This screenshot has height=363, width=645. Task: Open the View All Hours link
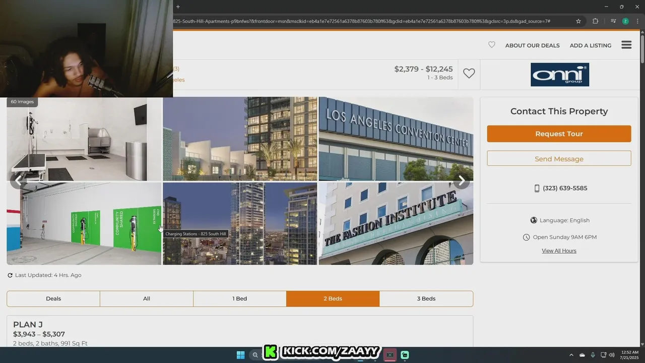(x=559, y=251)
